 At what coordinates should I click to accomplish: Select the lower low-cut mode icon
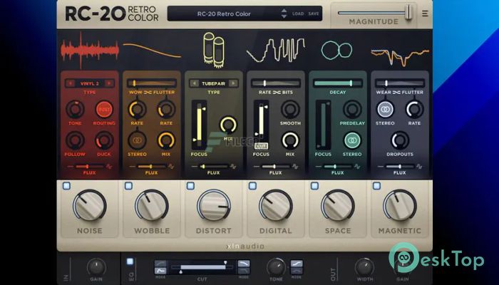coord(160,271)
